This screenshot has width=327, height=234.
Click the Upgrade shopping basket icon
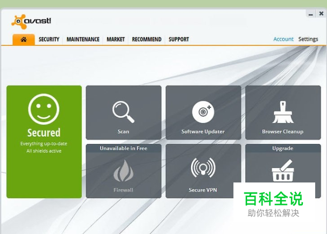coord(283,170)
